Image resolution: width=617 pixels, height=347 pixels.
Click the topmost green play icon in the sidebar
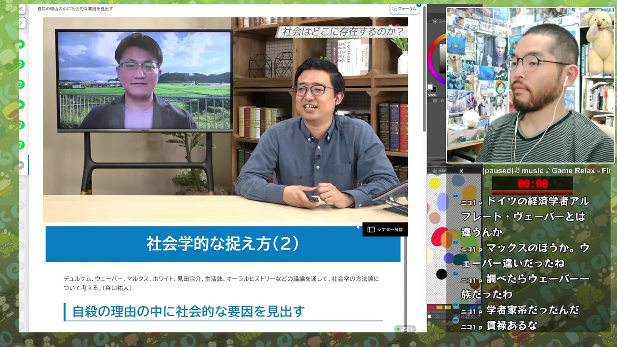[x=21, y=44]
